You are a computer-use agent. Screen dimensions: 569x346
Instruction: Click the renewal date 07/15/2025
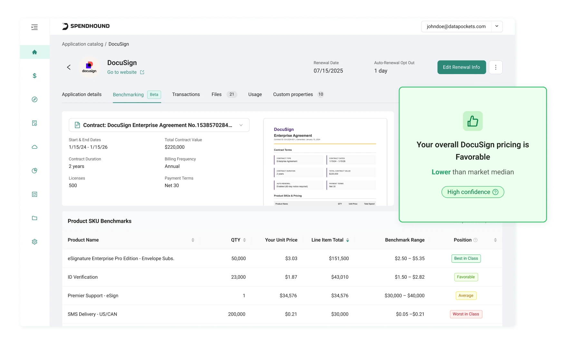328,71
